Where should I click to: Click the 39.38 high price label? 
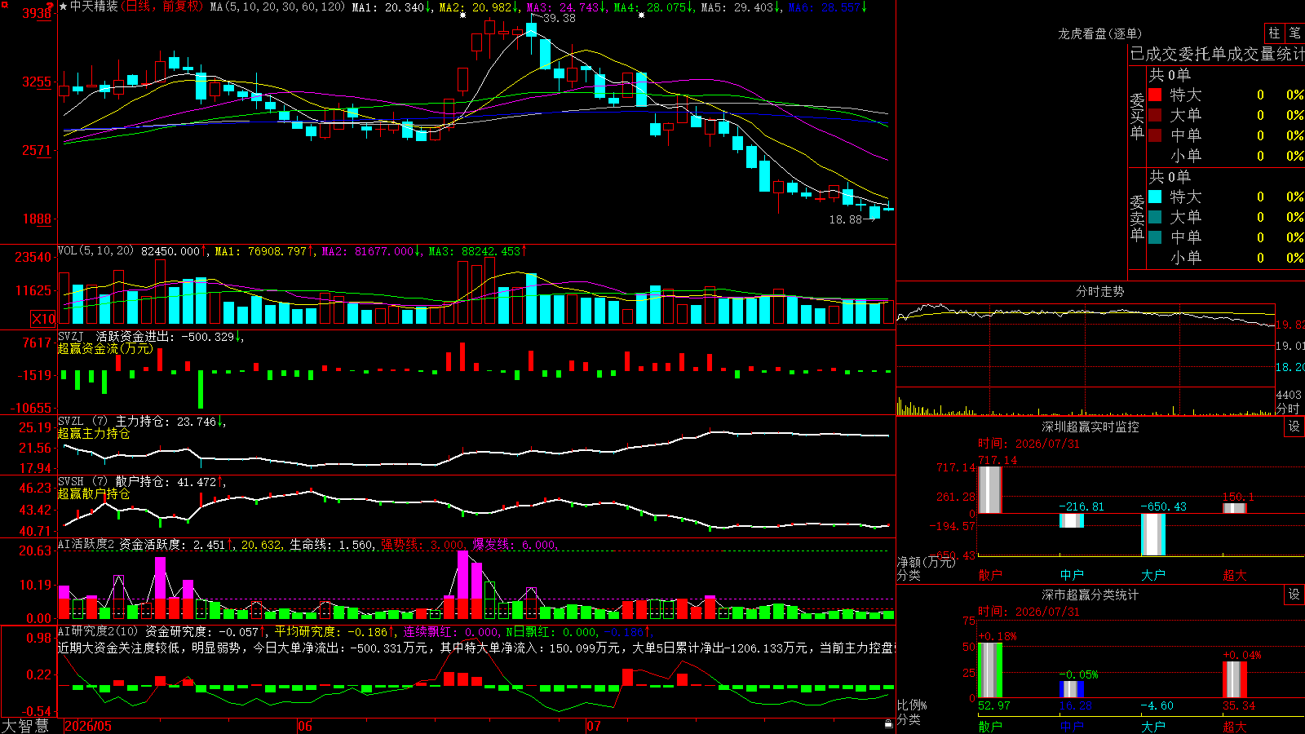pos(559,18)
